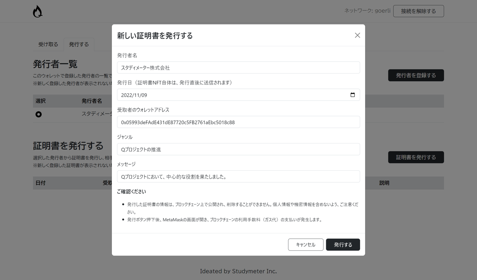Cancel the dialog using キャンセル
Viewport: 477px width, 280px height.
pos(306,245)
